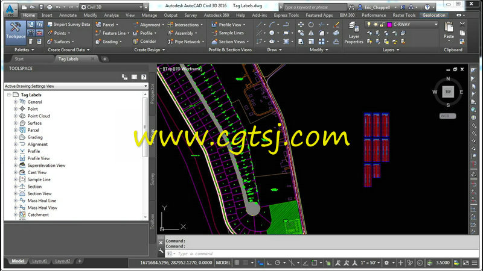Select the Point Cloud tree item
Viewport: 483px width, 271px height.
tap(39, 116)
